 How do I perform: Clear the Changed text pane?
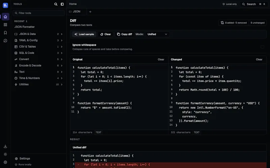(x=259, y=59)
